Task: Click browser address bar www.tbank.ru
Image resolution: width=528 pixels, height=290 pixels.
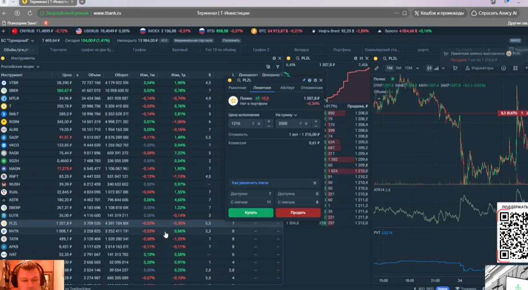Action: pyautogui.click(x=107, y=13)
